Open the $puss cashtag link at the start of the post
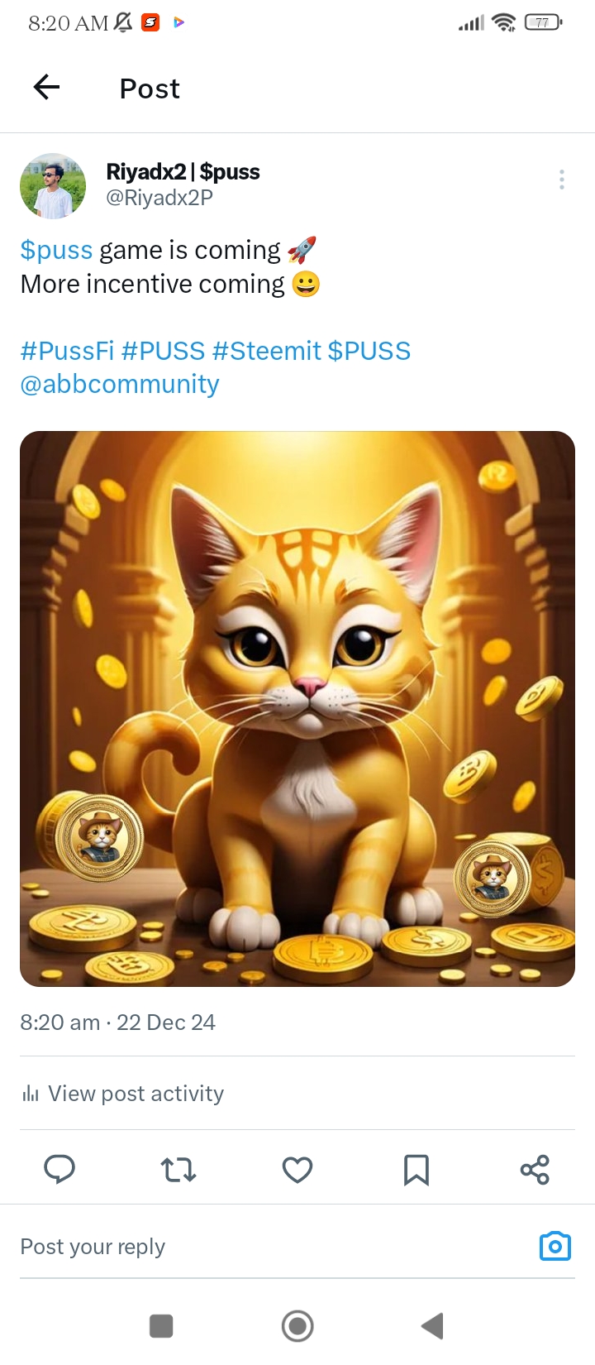595x1365 pixels. point(56,250)
